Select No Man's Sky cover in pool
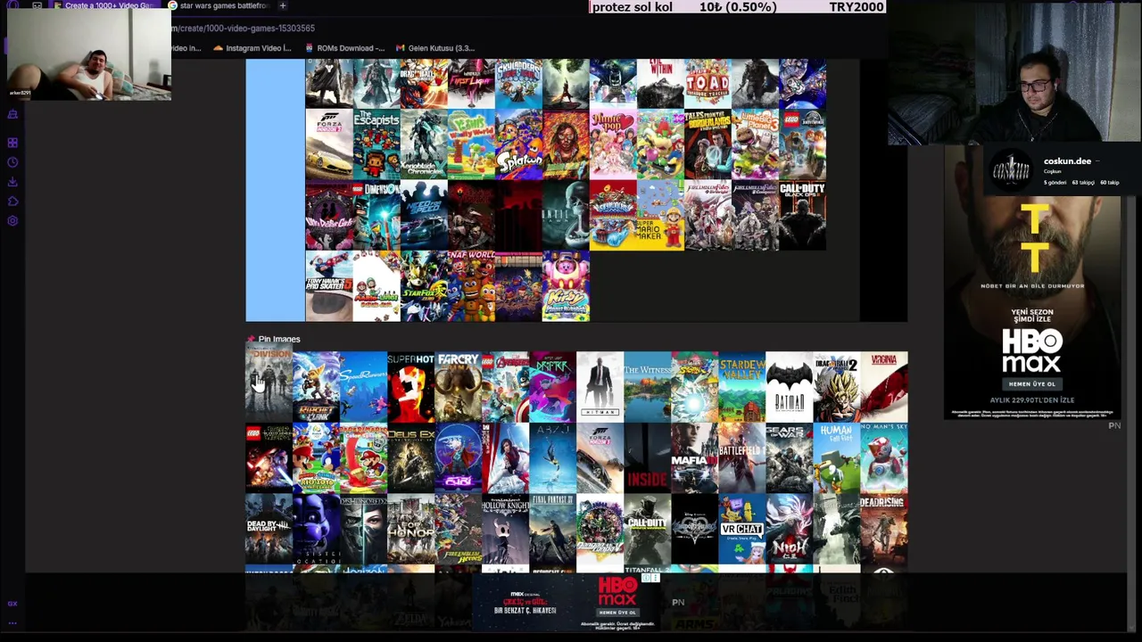This screenshot has width=1142, height=642. click(x=883, y=458)
